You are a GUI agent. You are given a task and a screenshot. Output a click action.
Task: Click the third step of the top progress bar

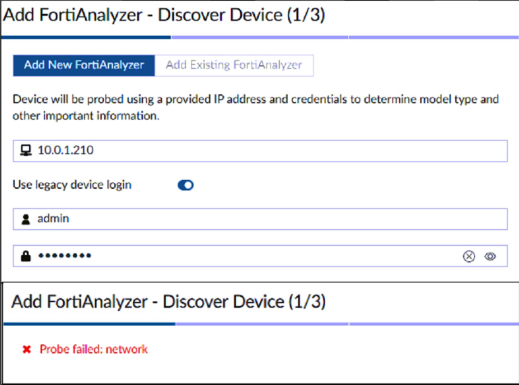click(x=433, y=37)
